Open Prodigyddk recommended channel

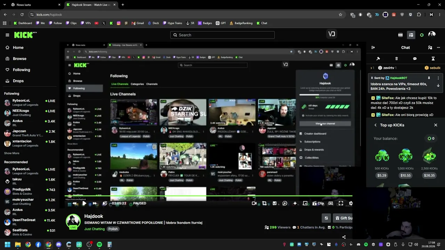click(x=30, y=192)
